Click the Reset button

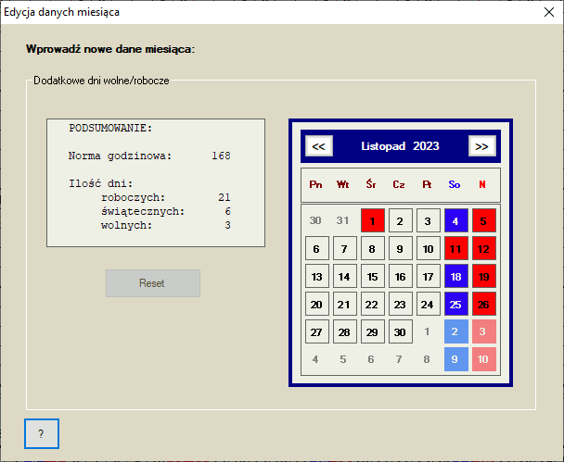153,283
